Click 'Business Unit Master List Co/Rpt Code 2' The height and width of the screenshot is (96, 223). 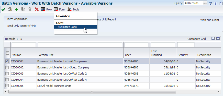click(x=62, y=74)
